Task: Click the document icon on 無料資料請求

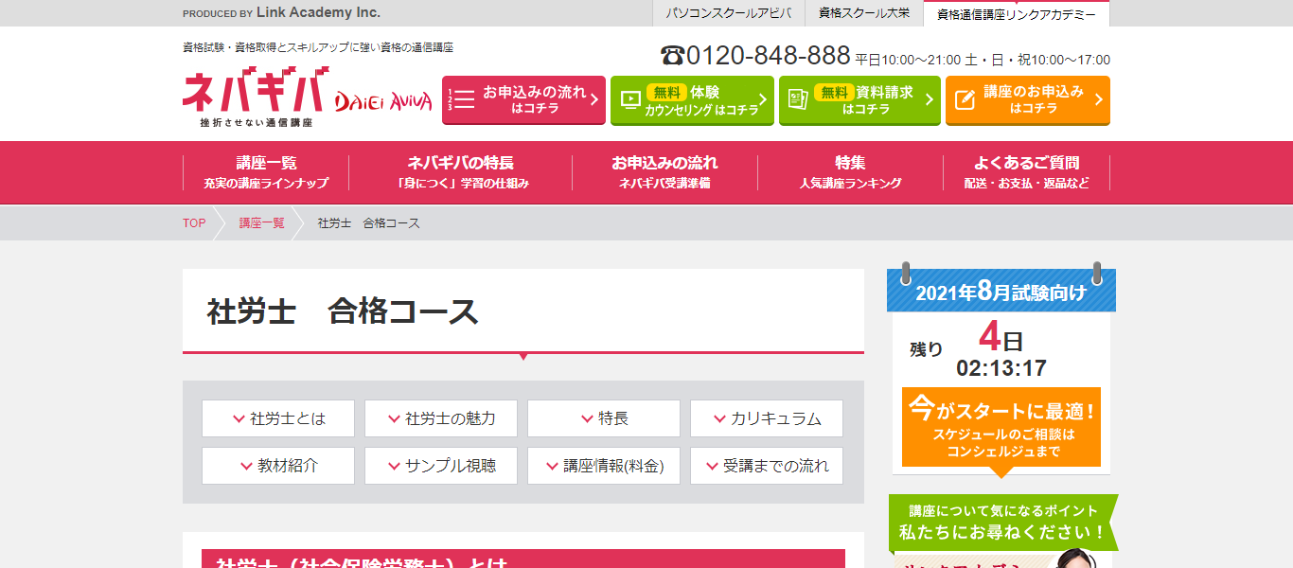Action: (x=798, y=99)
